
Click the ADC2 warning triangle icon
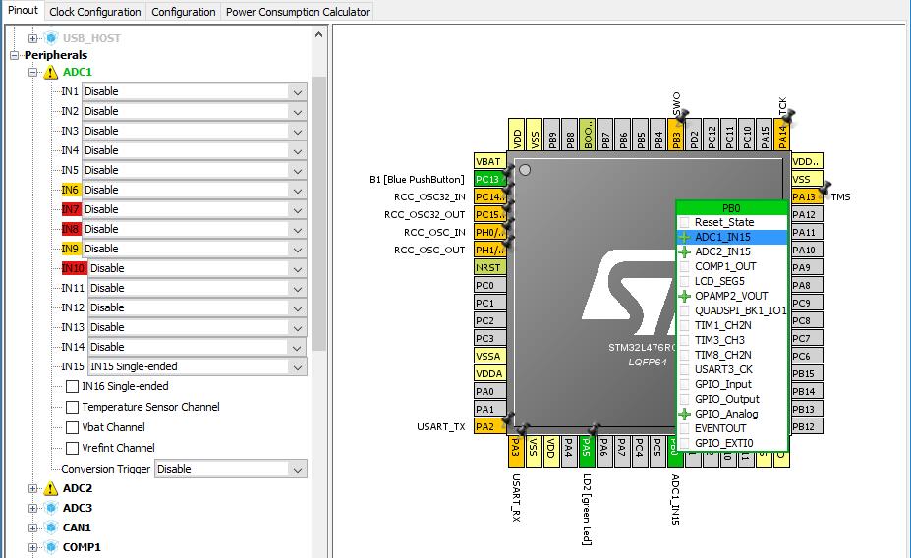coord(51,488)
